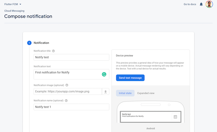
Task: Click into the Notification text field
Action: [67, 74]
